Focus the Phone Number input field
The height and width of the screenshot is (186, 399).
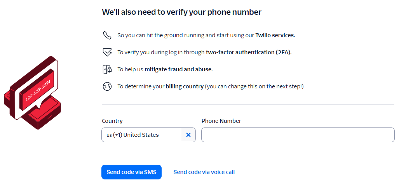click(x=298, y=135)
